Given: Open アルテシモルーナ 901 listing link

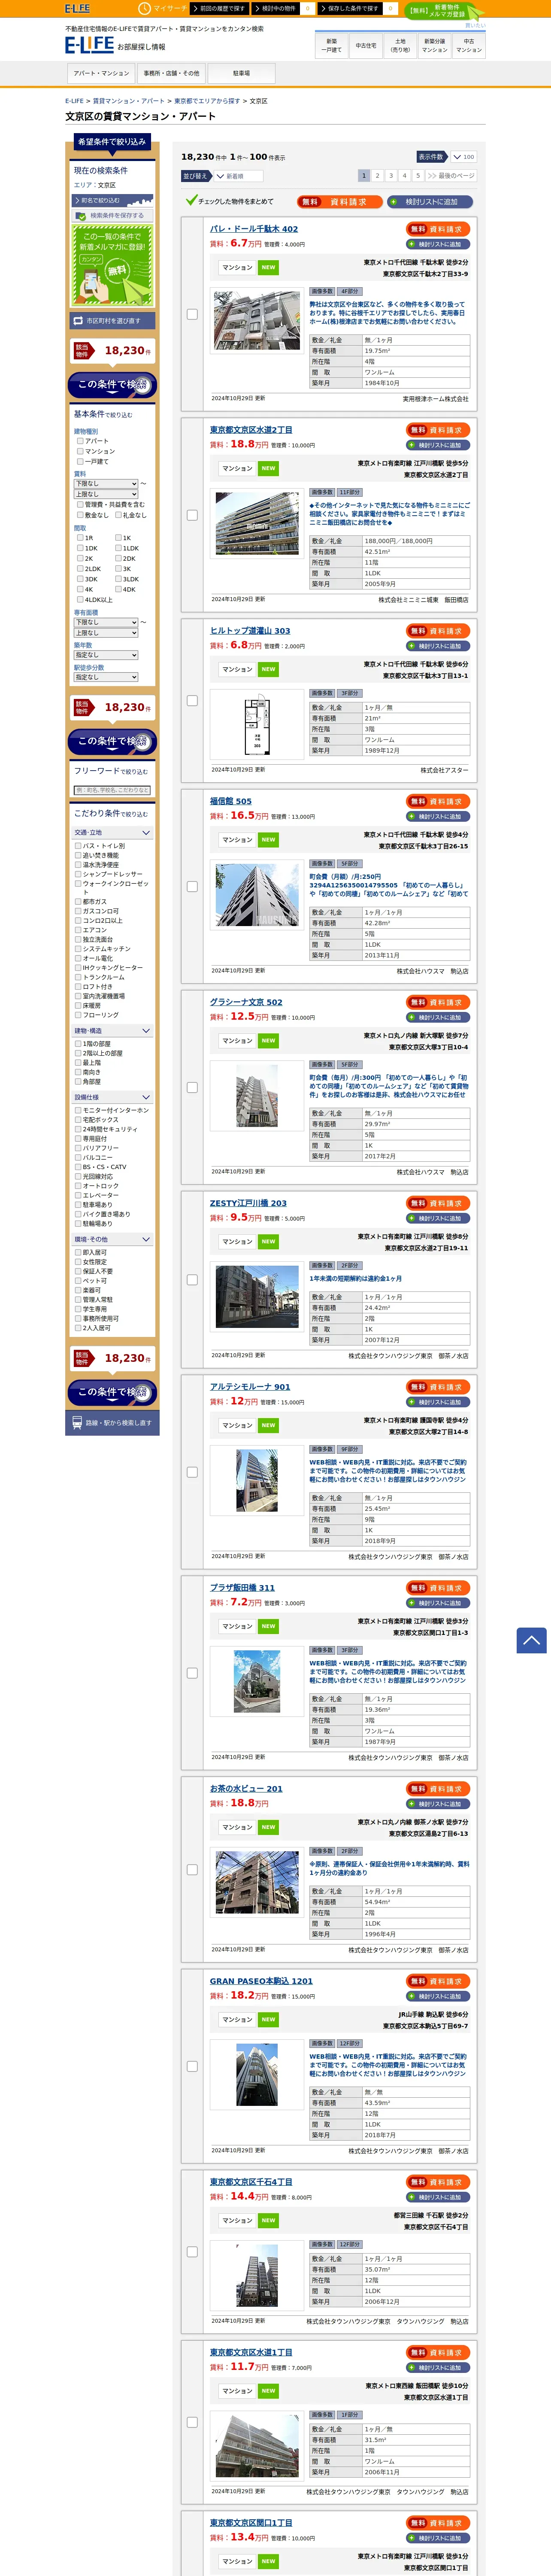Looking at the screenshot, I should pyautogui.click(x=250, y=1387).
